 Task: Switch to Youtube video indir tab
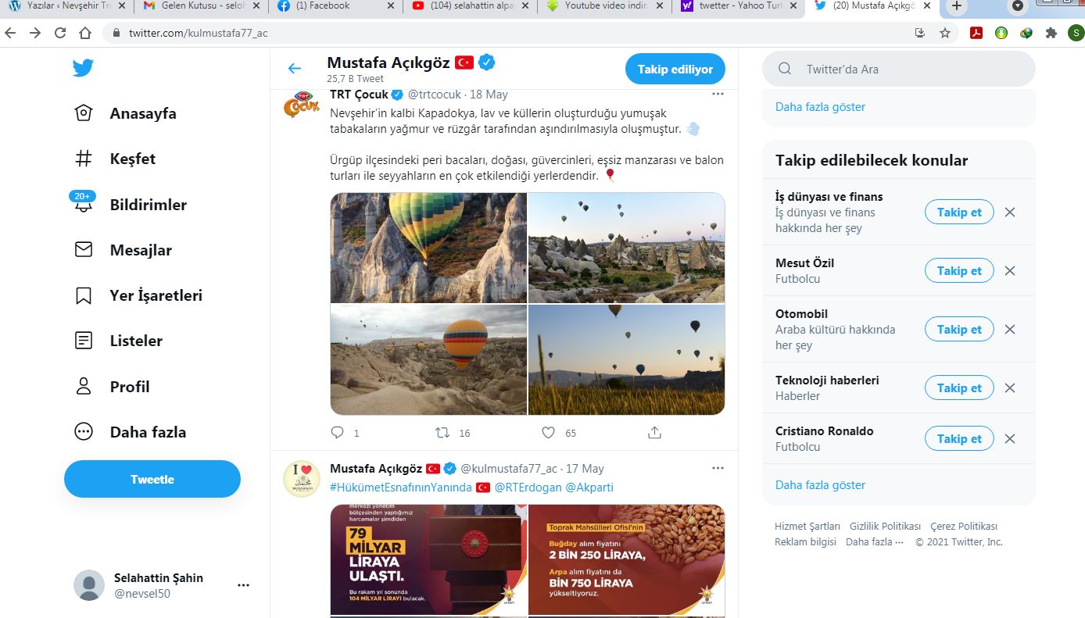605,8
